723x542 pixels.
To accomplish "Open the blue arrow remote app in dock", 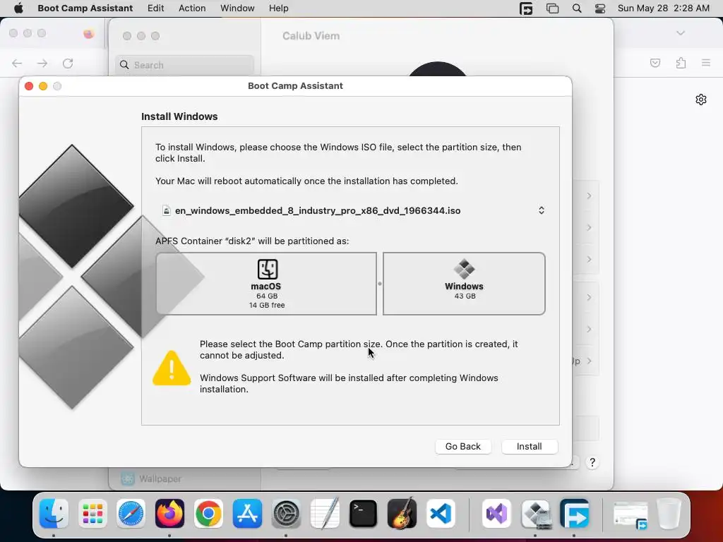I will 575,514.
